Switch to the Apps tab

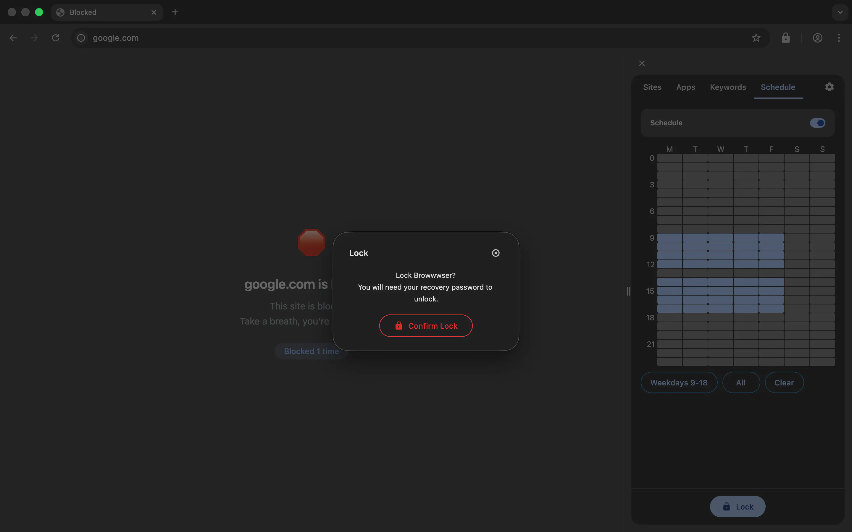tap(685, 87)
